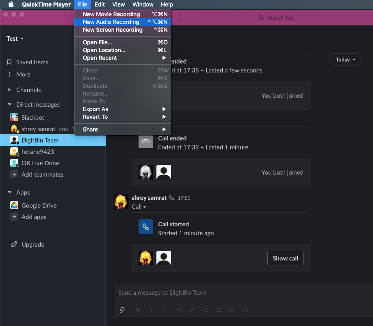Open the Slackbot conversation
373x326 pixels.
click(x=33, y=118)
